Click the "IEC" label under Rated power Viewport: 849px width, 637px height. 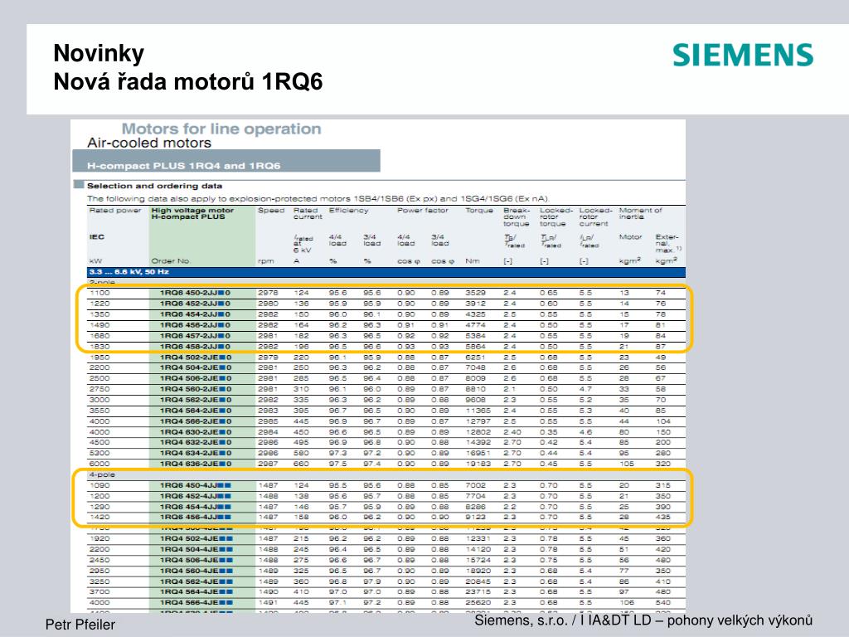(96, 236)
